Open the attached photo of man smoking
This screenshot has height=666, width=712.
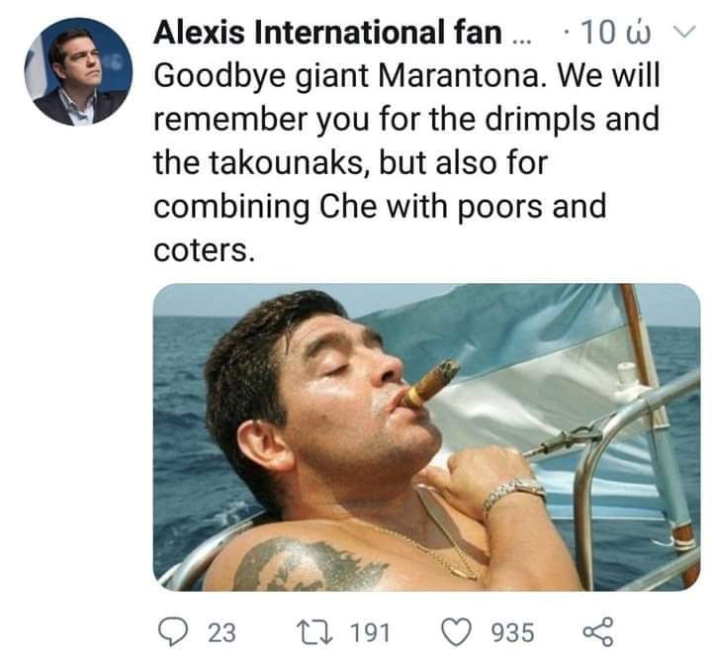tap(426, 437)
